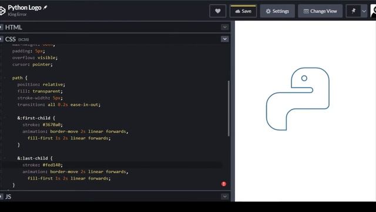Image resolution: width=376 pixels, height=212 pixels.
Task: Open CSS editor options dropdown
Action: click(x=224, y=39)
